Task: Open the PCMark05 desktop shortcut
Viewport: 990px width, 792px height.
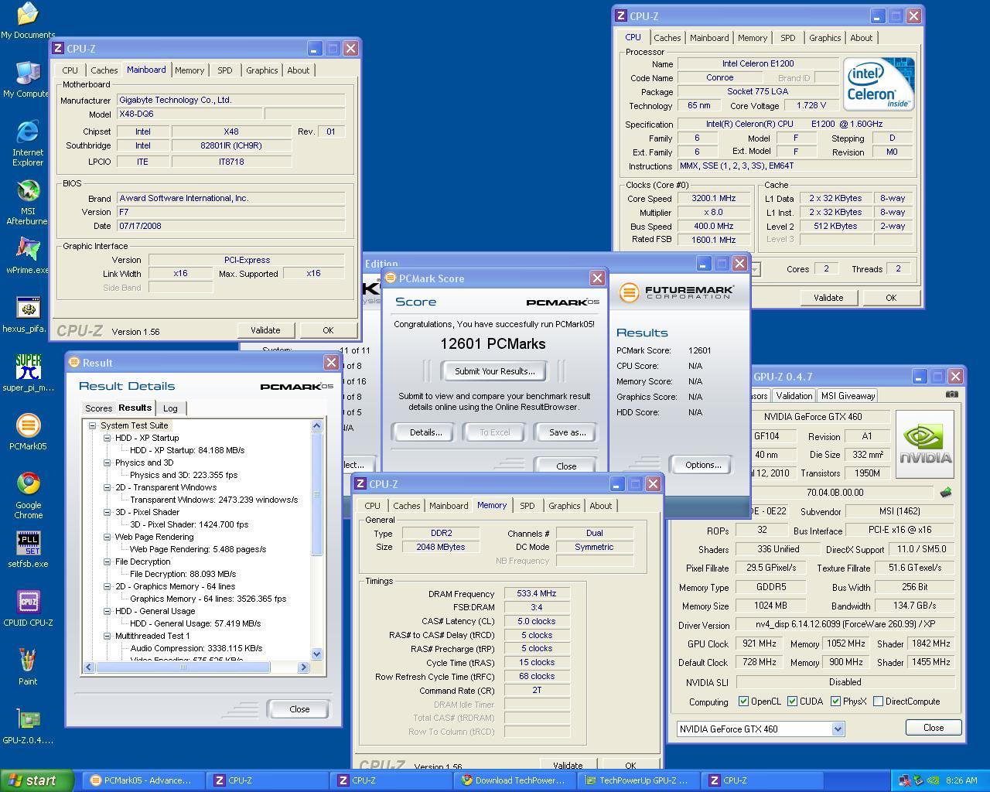Action: [28, 432]
